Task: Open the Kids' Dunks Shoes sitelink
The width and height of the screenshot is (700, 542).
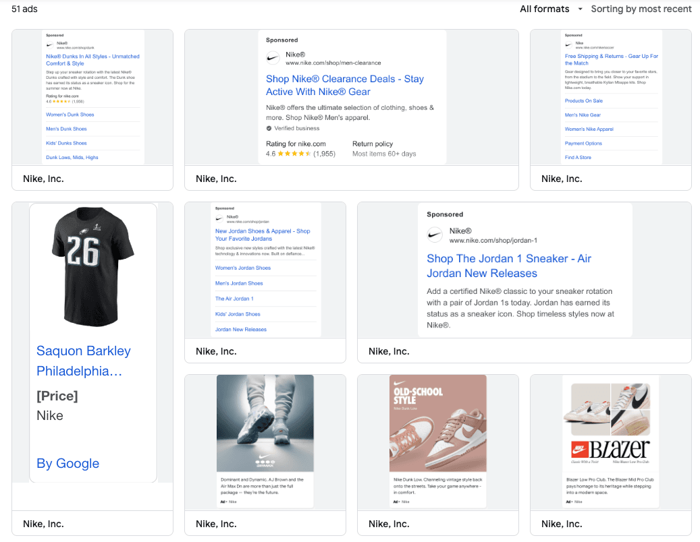Action: click(67, 143)
